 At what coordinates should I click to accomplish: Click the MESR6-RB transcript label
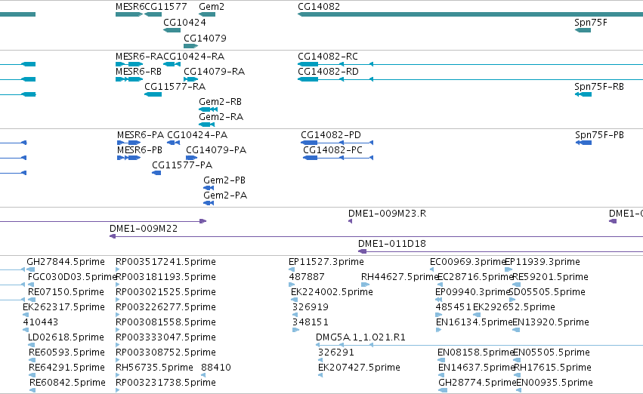[138, 71]
